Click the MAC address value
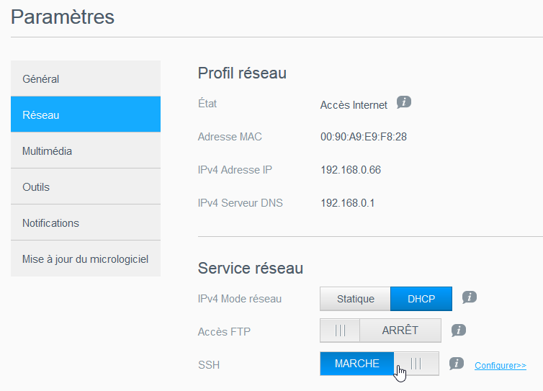Screen dimensions: 543x391 point(363,137)
